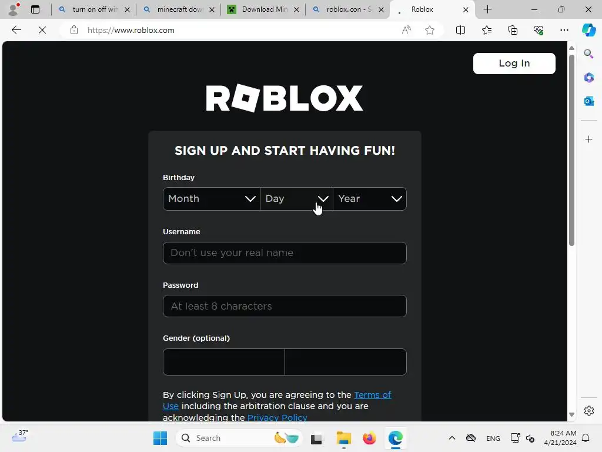This screenshot has height=452, width=602.
Task: Open the weather widget
Action: tap(20, 436)
